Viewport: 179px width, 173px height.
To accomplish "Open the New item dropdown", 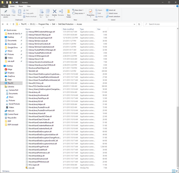I will point(78,10).
